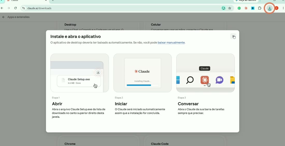Screen dimensions: 285x146
Task: Click the 'Chrome' card heading behind the dialog
Action: 70,144
